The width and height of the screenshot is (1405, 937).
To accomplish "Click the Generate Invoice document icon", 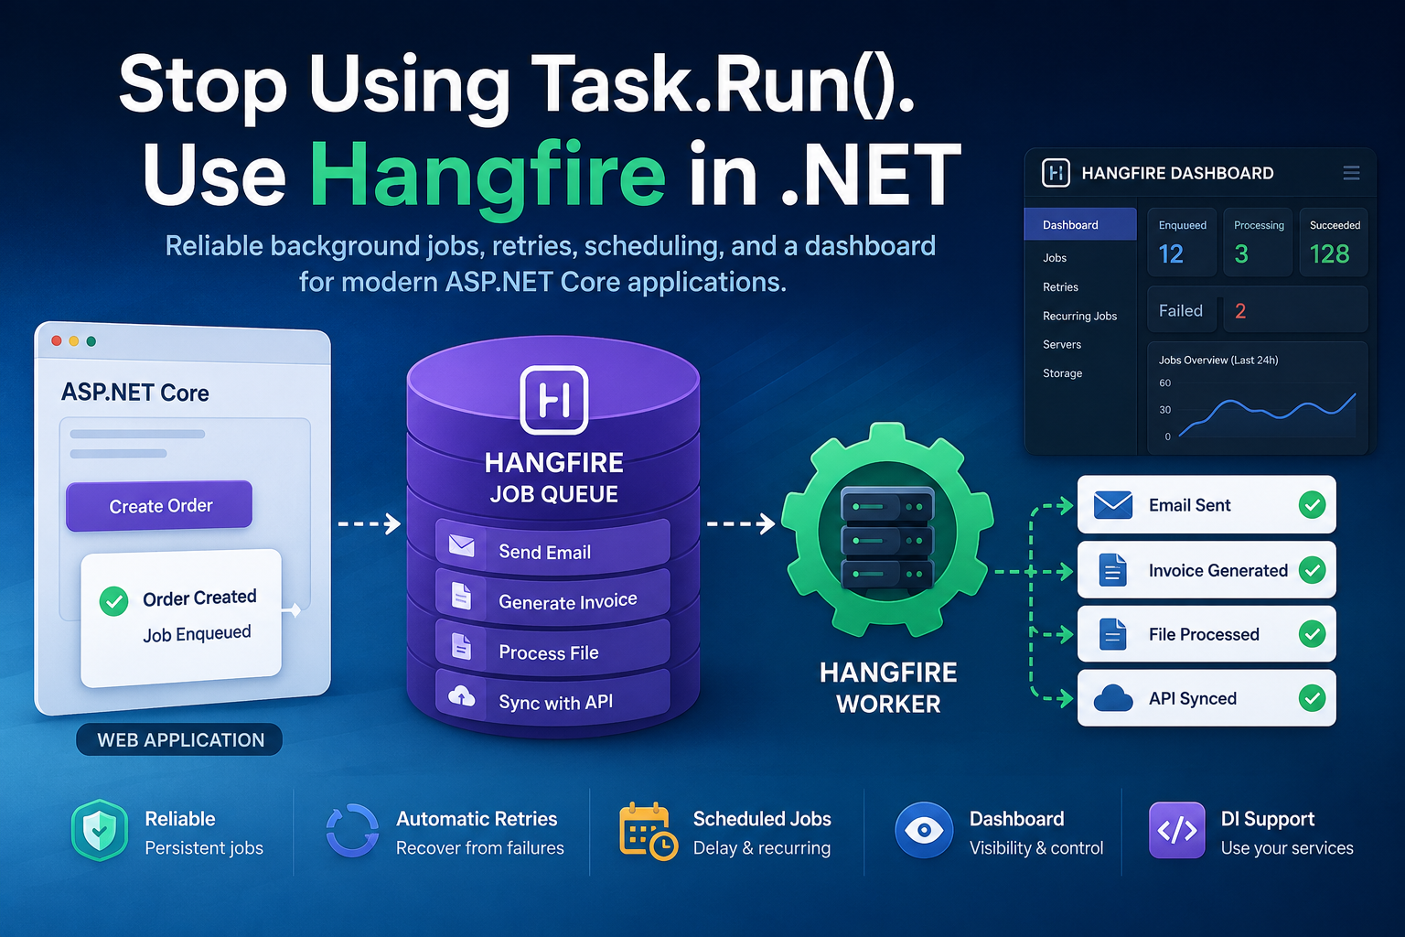I will click(462, 597).
